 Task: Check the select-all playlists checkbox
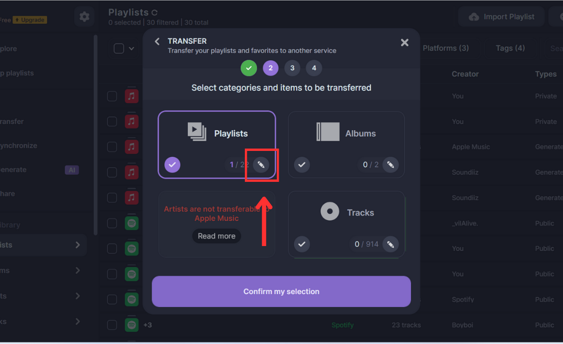point(119,48)
